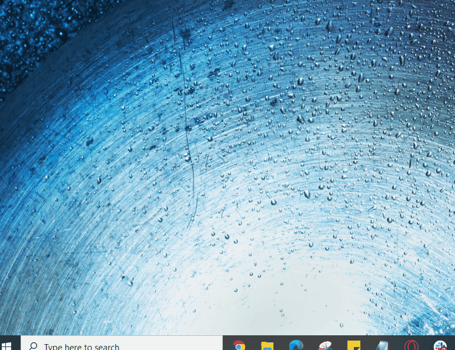
Task: Launch Microsoft Edge from the taskbar
Action: tap(296, 345)
